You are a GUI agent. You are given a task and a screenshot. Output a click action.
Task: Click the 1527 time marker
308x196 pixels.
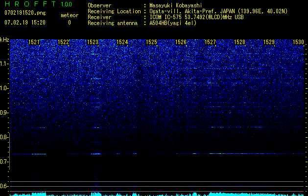[210, 42]
